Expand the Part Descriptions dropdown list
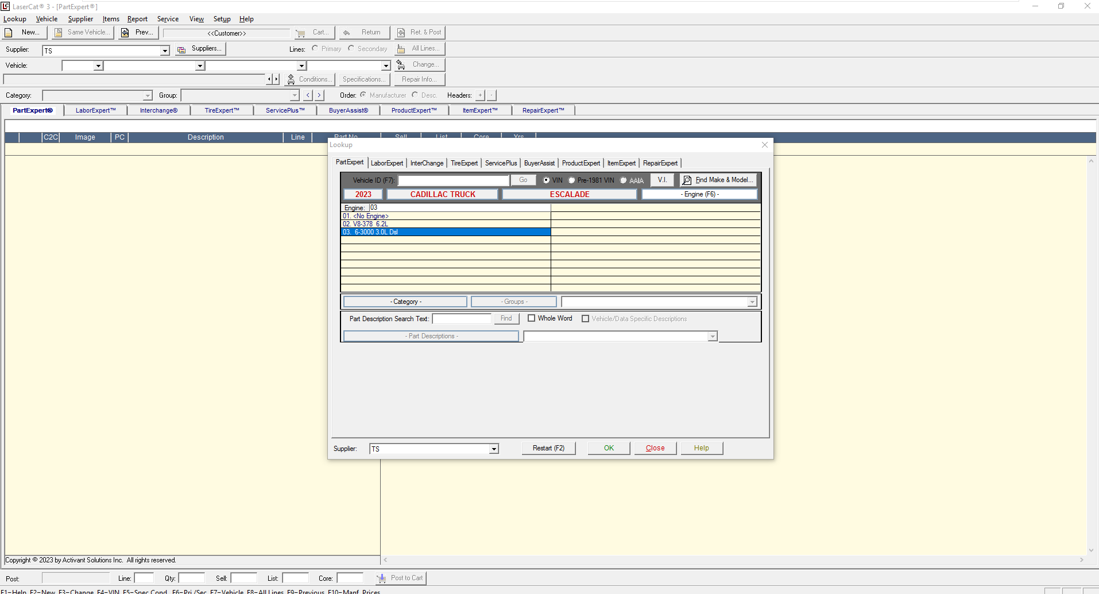Image resolution: width=1099 pixels, height=594 pixels. [x=713, y=337]
